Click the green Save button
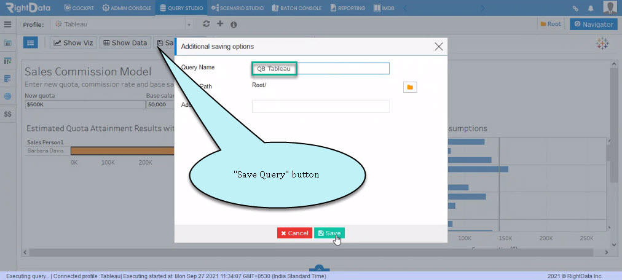The width and height of the screenshot is (622, 280). pyautogui.click(x=329, y=233)
